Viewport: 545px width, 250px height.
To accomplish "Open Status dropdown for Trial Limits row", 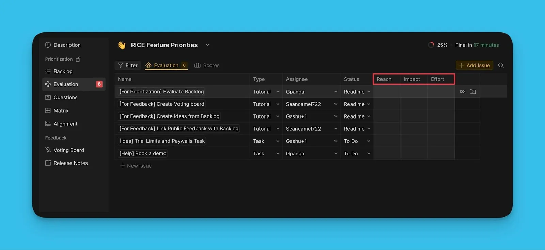I will click(x=369, y=141).
